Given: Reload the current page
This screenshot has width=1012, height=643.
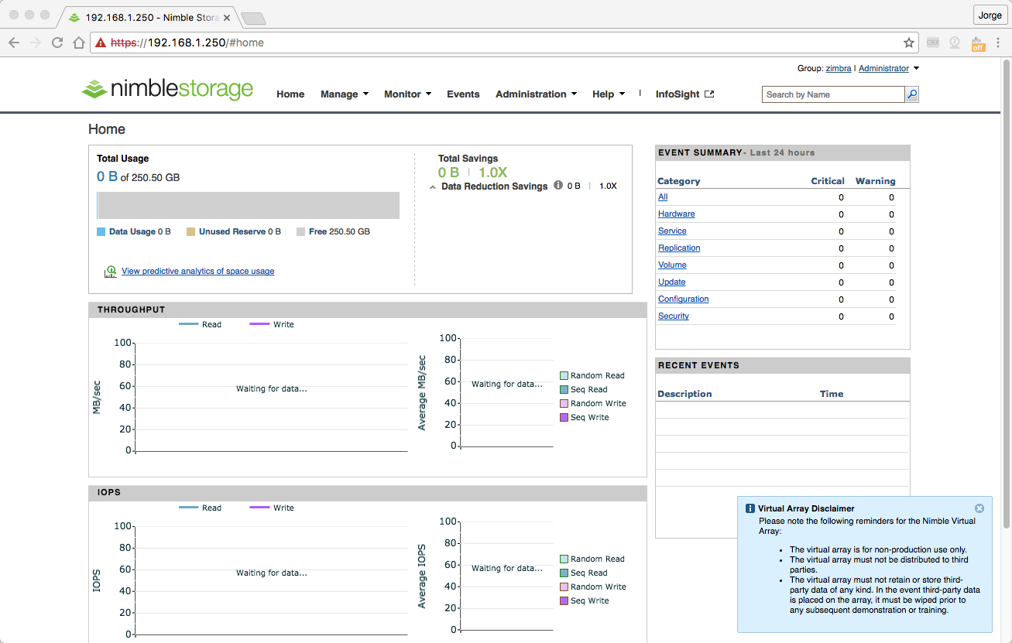Looking at the screenshot, I should click(x=57, y=43).
